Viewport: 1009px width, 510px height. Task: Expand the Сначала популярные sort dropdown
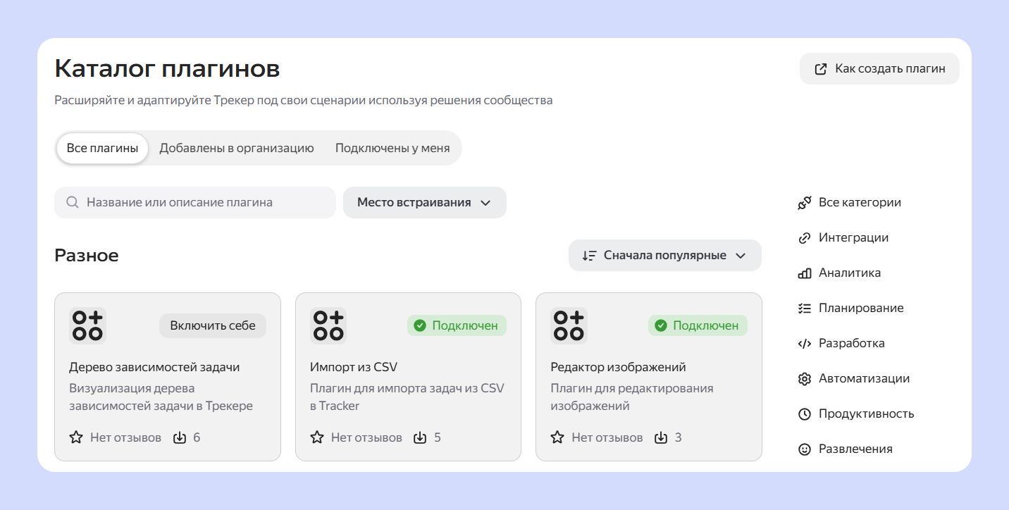pos(665,255)
